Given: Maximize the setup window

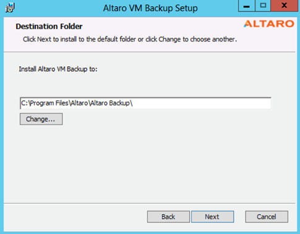Looking at the screenshot, I should pos(263,6).
